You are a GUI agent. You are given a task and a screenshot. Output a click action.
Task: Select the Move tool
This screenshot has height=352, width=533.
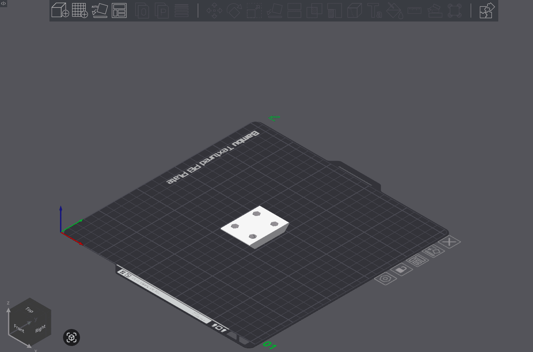click(x=214, y=11)
